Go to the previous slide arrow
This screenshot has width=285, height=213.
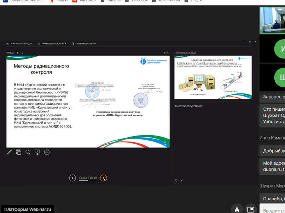[x=72, y=178]
